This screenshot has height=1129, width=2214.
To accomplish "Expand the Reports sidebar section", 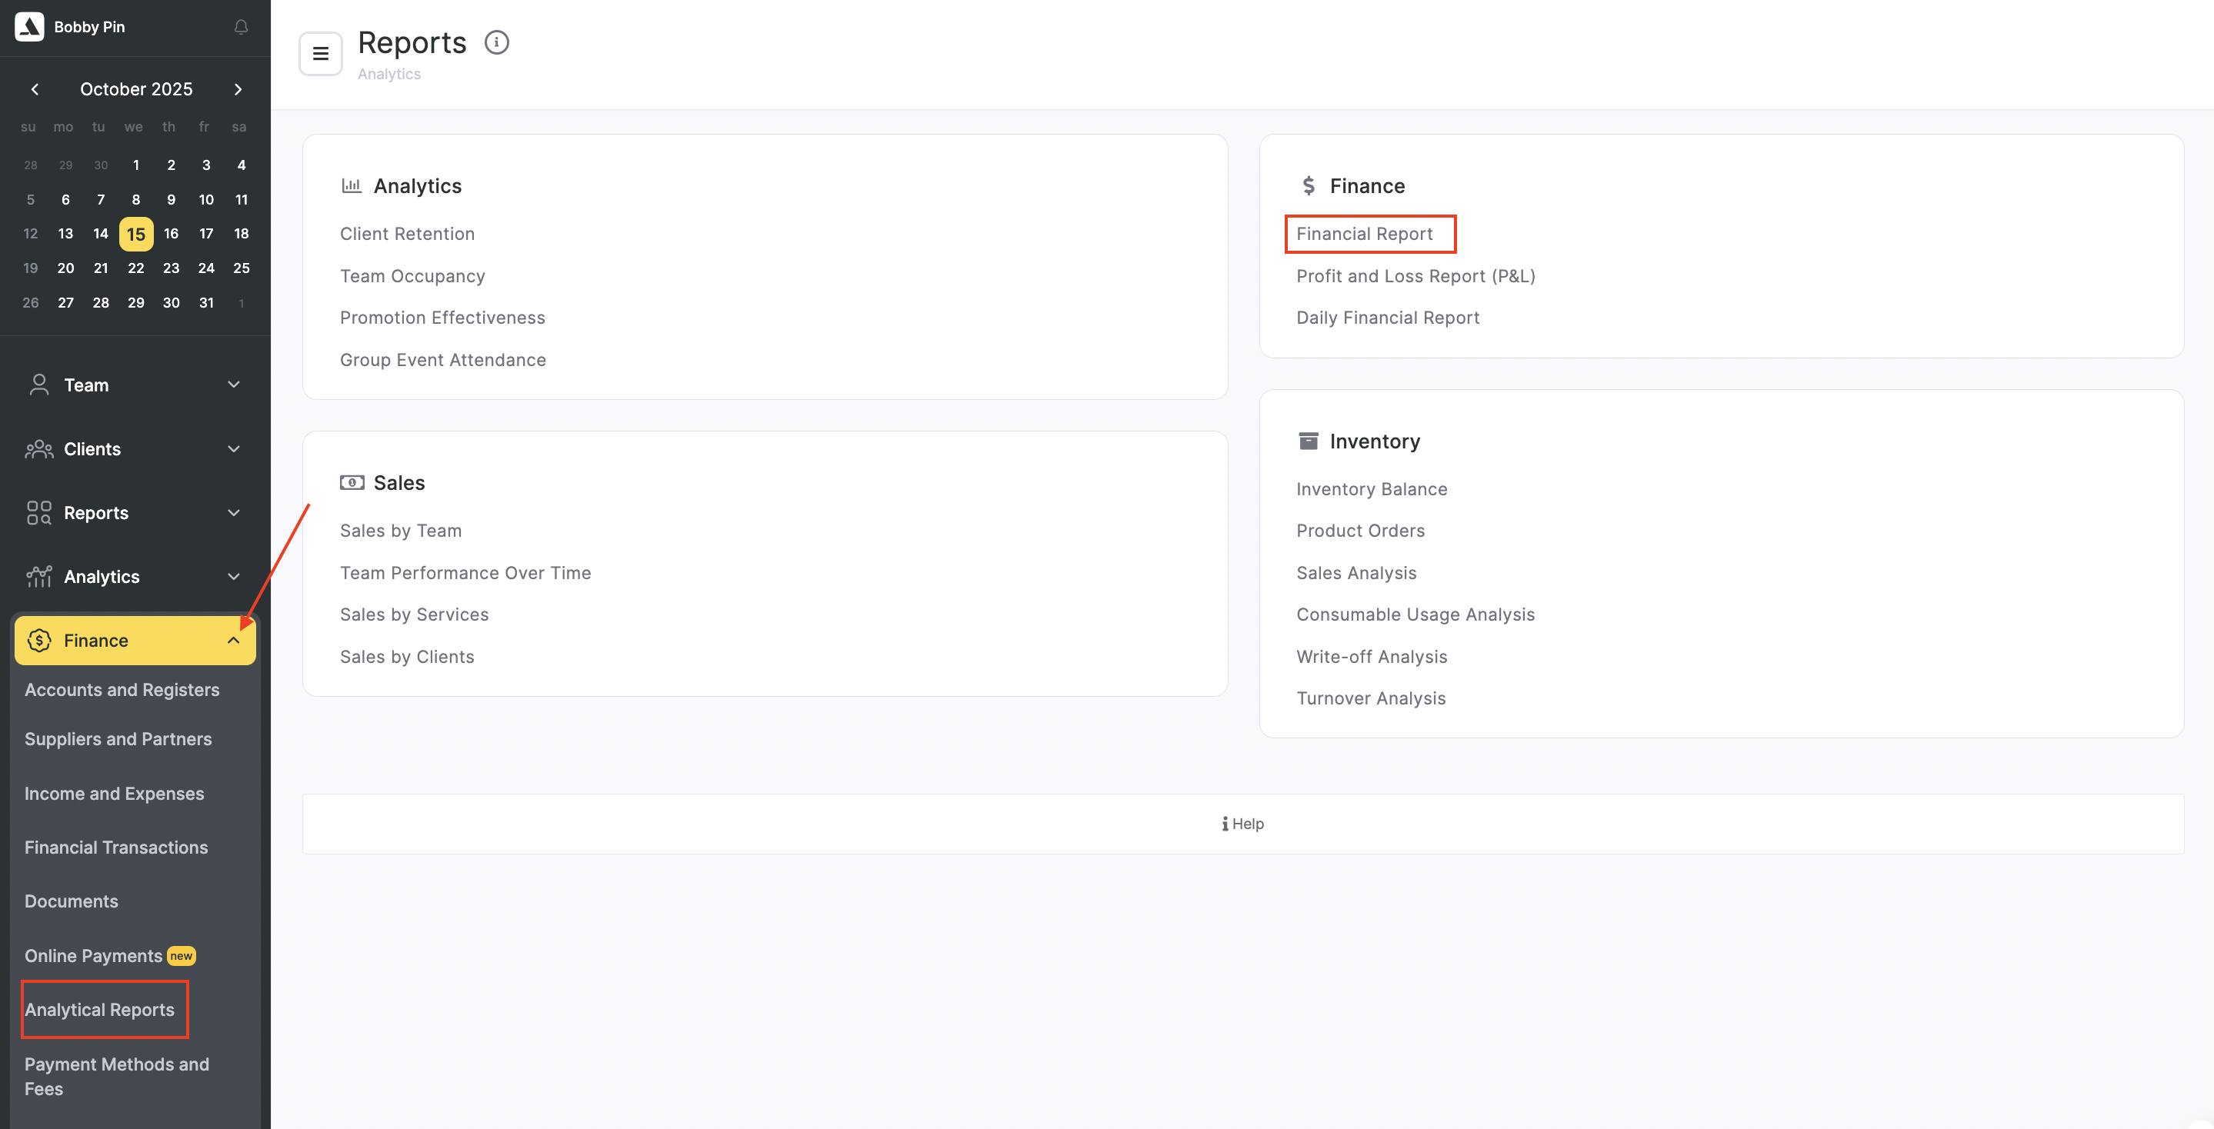I will pyautogui.click(x=233, y=512).
